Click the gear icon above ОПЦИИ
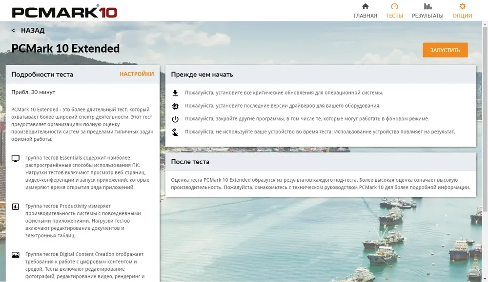Image resolution: width=488 pixels, height=282 pixels. pos(463,6)
